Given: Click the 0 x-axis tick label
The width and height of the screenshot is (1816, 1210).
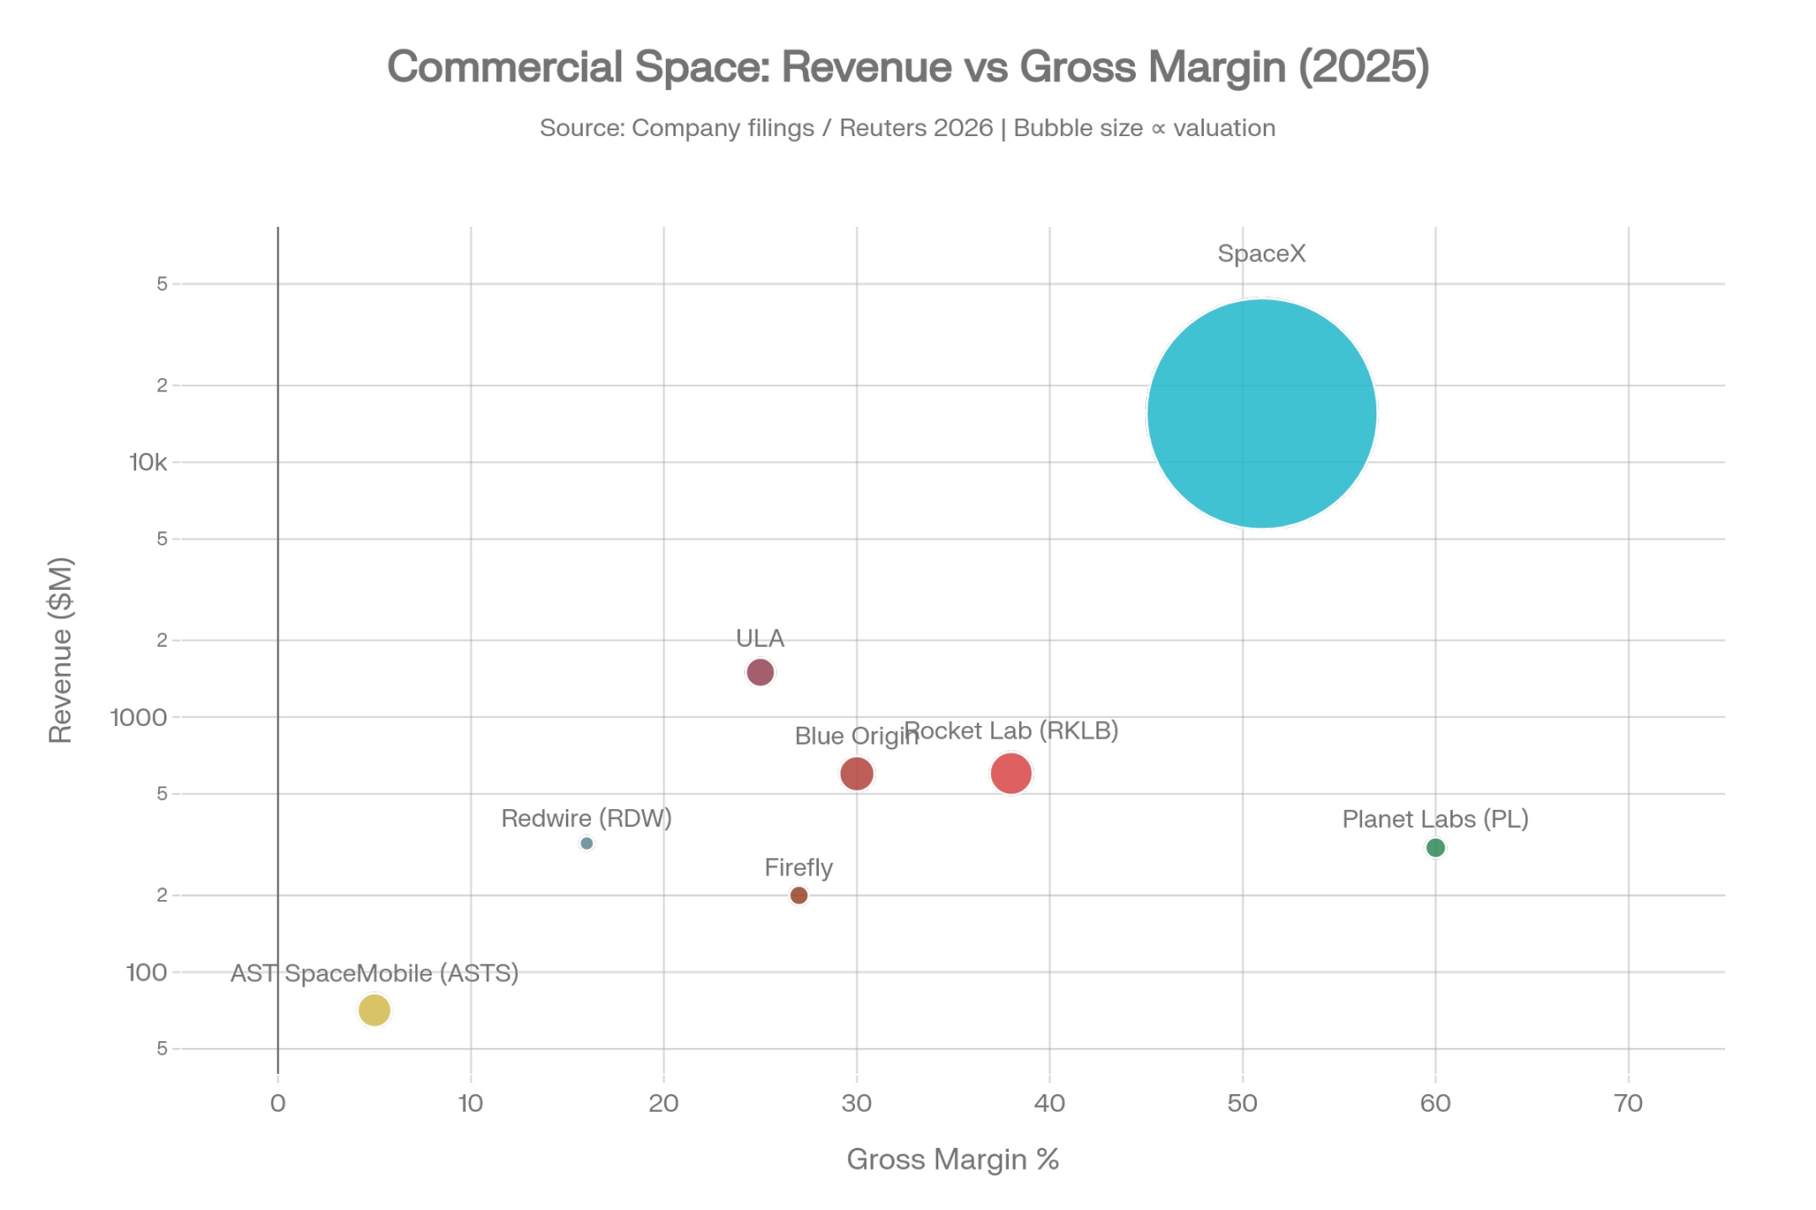Looking at the screenshot, I should [277, 1103].
